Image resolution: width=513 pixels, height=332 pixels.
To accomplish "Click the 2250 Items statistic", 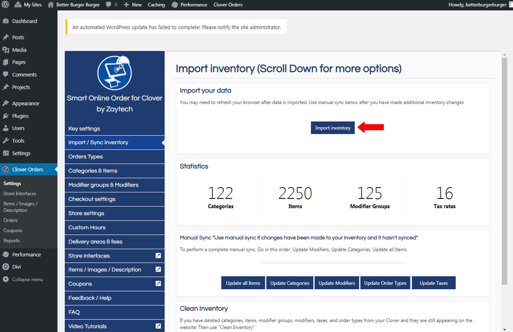I will [x=295, y=197].
